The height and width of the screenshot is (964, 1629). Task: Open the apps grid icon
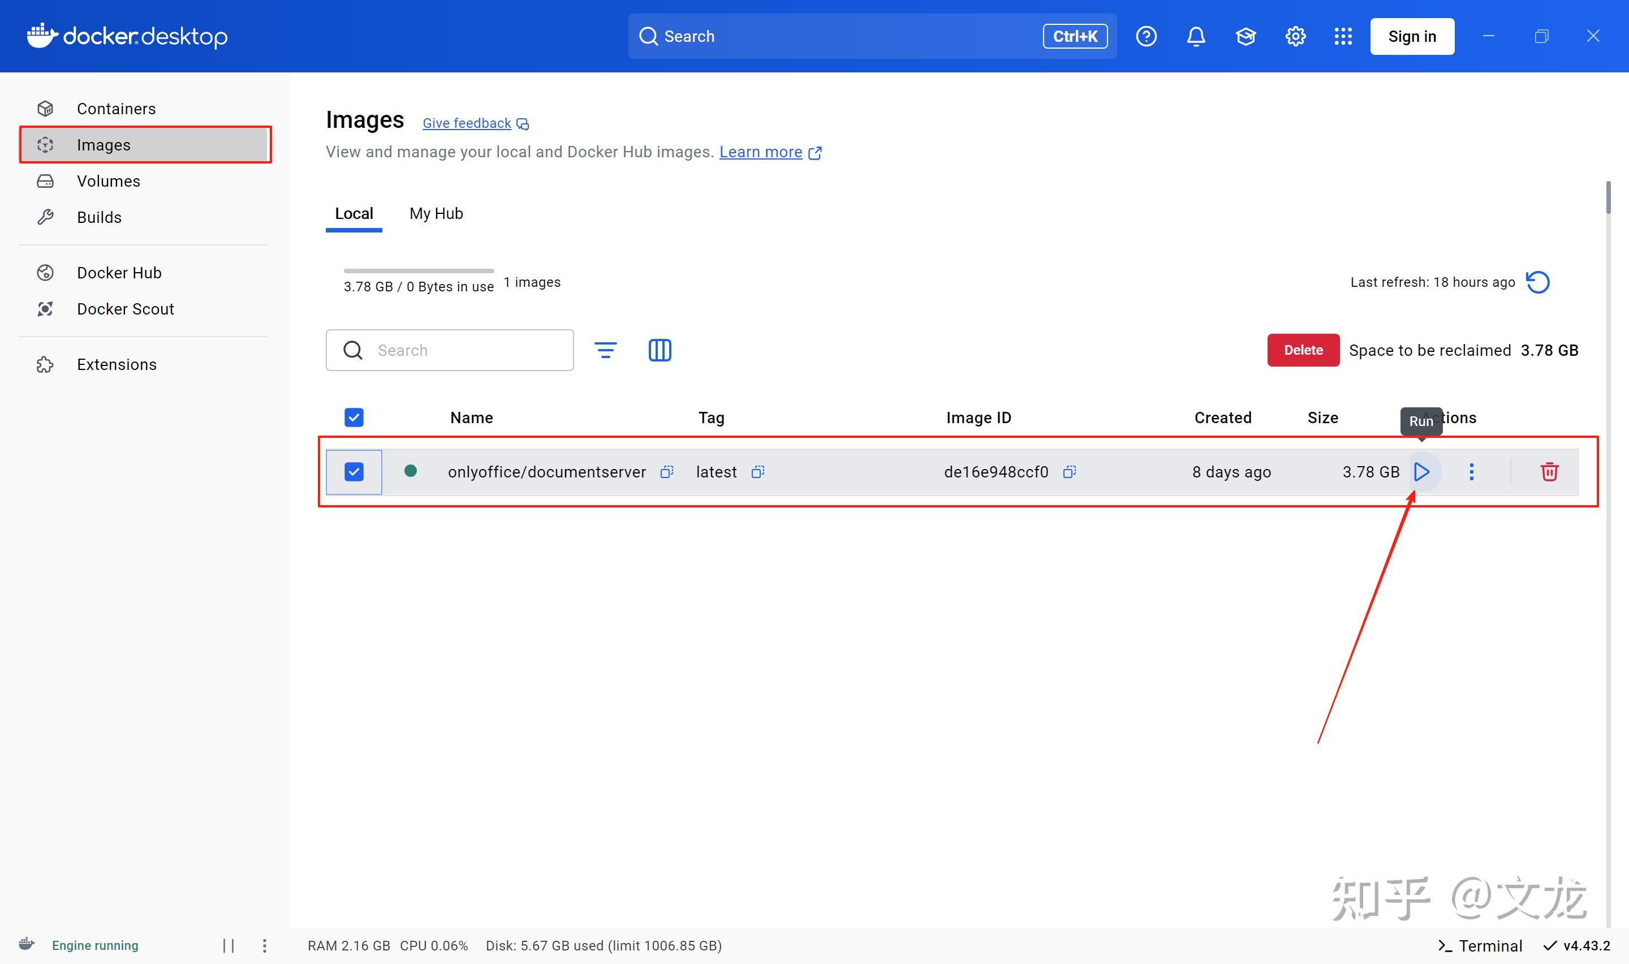1343,36
